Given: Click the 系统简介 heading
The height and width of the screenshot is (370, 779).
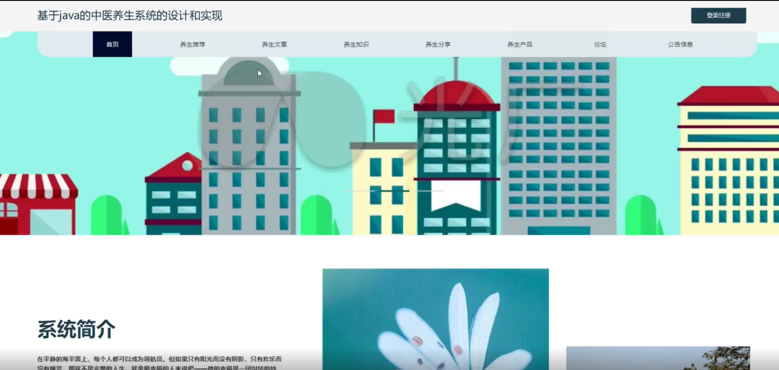Looking at the screenshot, I should tap(76, 329).
